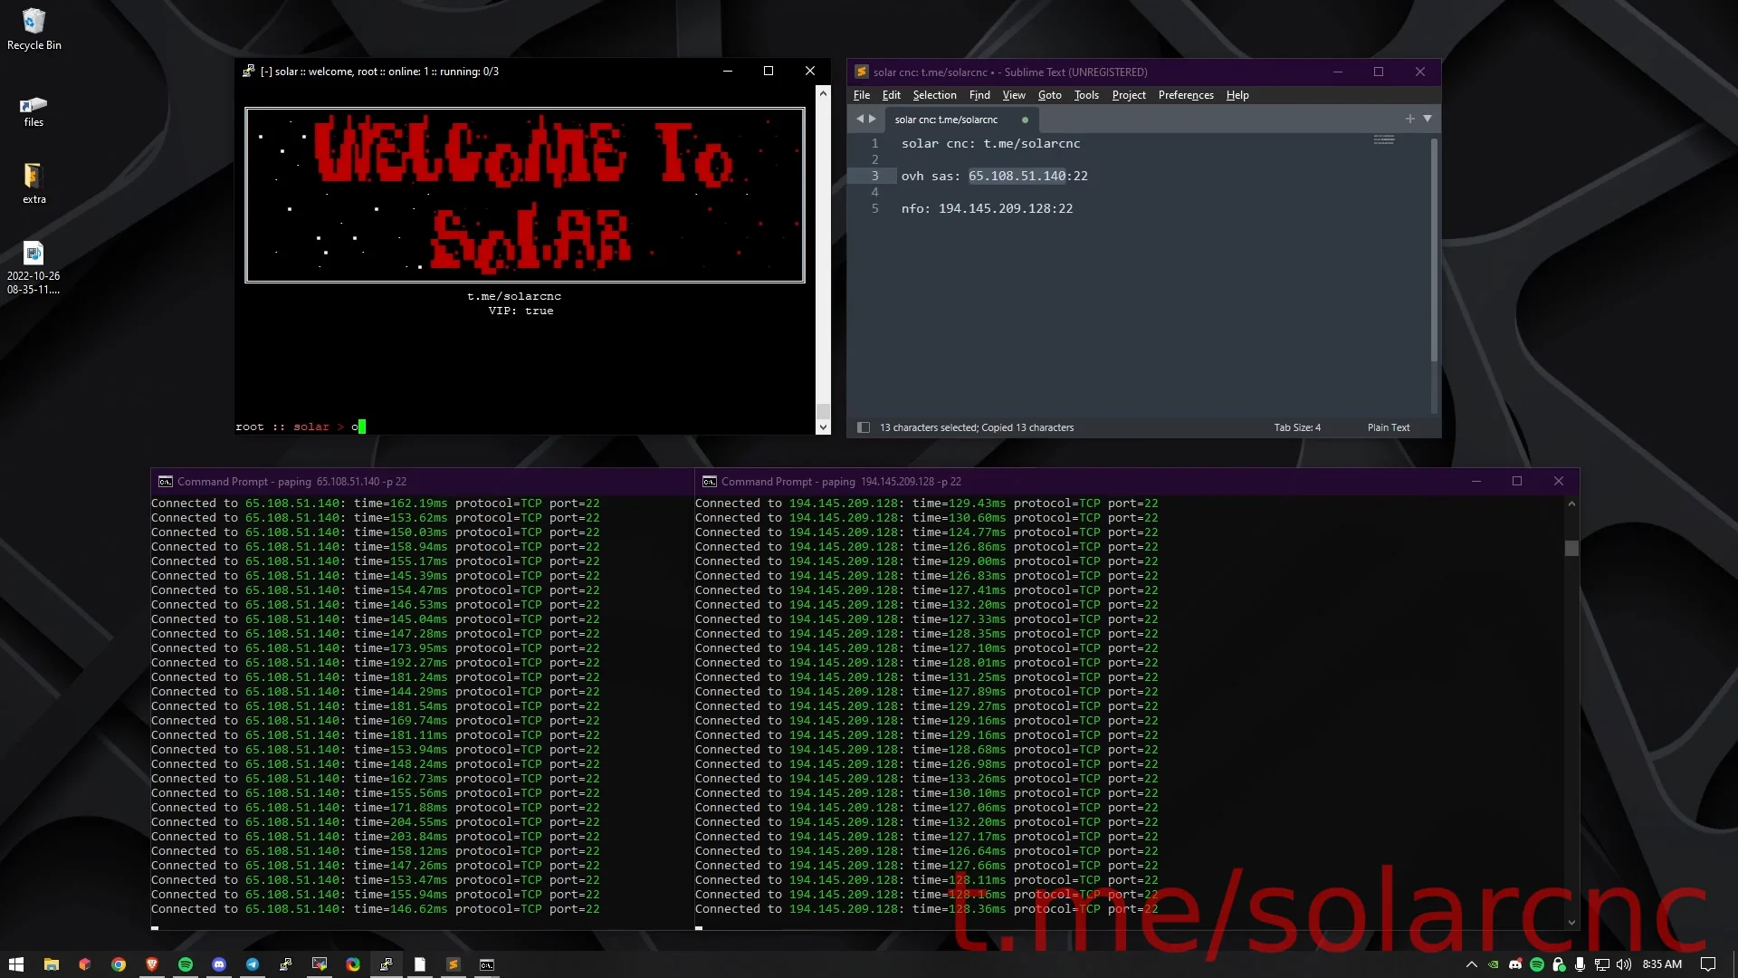Click line 5 text nfo: 194.145.209.128:22

tap(987, 208)
